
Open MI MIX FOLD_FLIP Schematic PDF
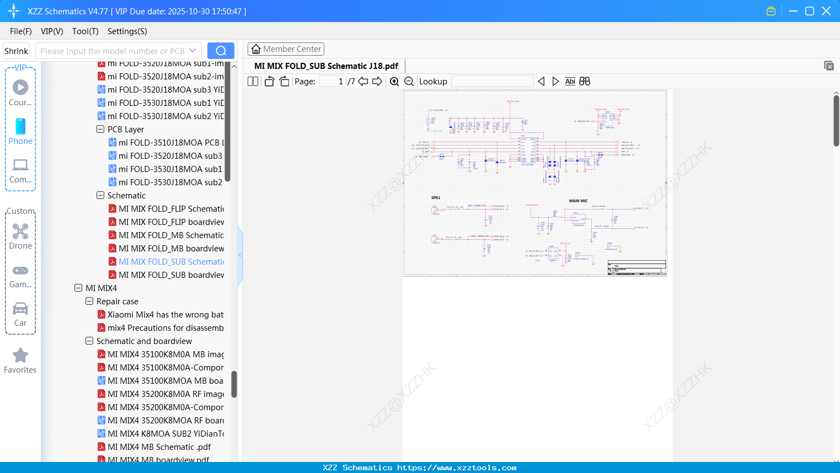(x=167, y=208)
